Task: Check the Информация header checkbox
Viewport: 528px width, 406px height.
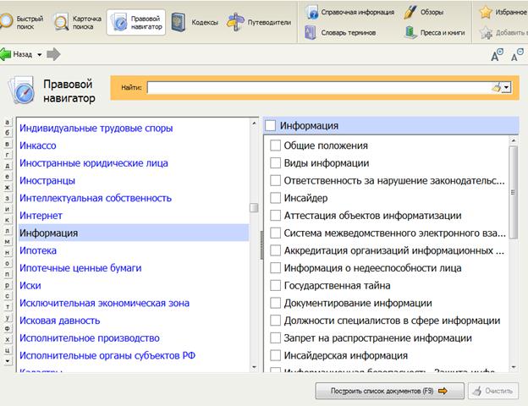Action: pos(270,125)
